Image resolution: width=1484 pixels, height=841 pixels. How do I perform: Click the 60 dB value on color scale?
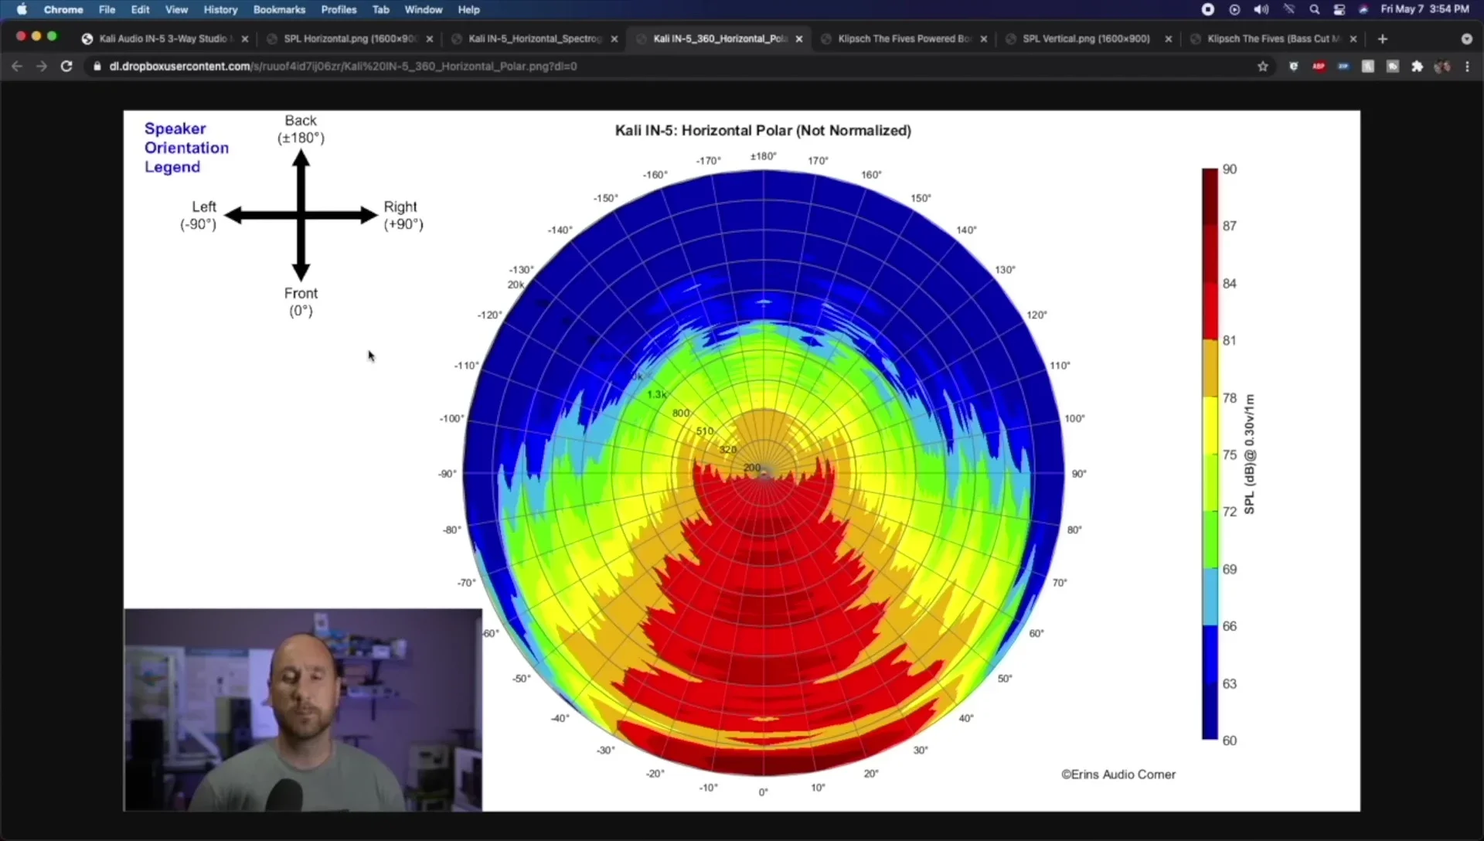(x=1230, y=741)
